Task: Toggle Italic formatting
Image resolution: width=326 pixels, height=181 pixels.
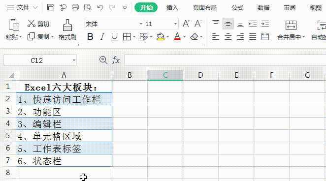Action: (x=102, y=37)
